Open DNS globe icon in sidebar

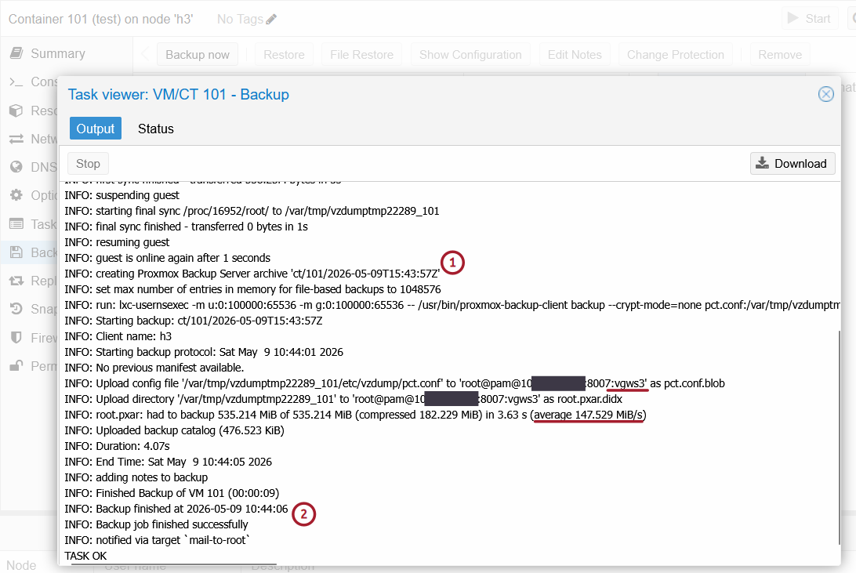tap(16, 167)
